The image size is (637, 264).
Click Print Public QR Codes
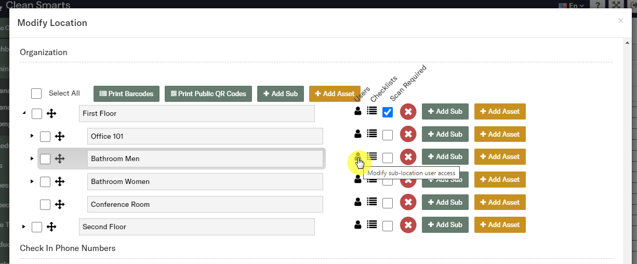pos(208,94)
